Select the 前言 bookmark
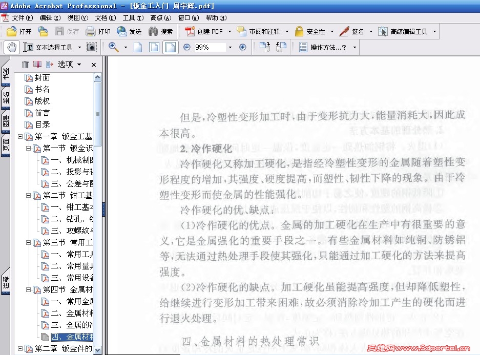The height and width of the screenshot is (355, 480). coord(42,113)
